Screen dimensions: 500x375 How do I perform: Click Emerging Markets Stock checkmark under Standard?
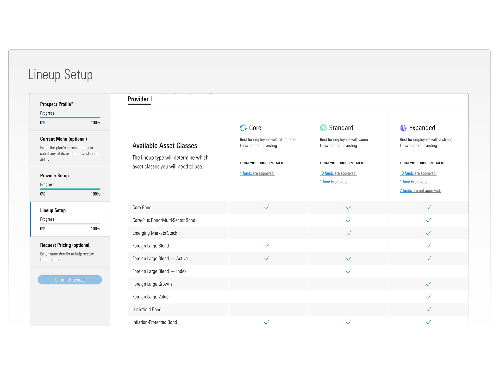coord(349,233)
